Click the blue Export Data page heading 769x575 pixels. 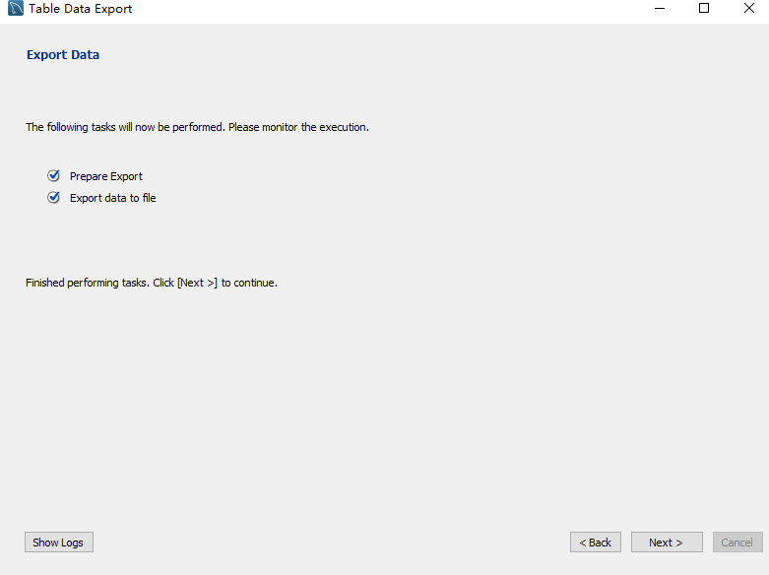[x=63, y=55]
